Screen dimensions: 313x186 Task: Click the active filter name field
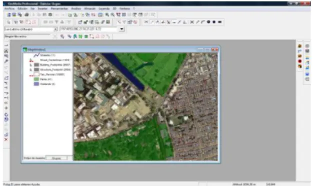[27, 36]
